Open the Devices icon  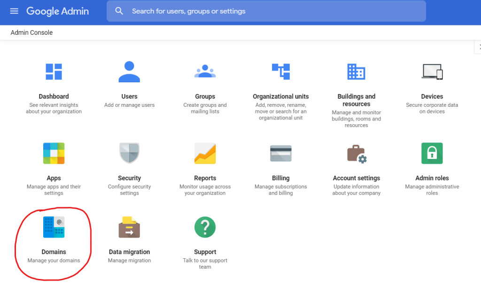[x=432, y=72]
